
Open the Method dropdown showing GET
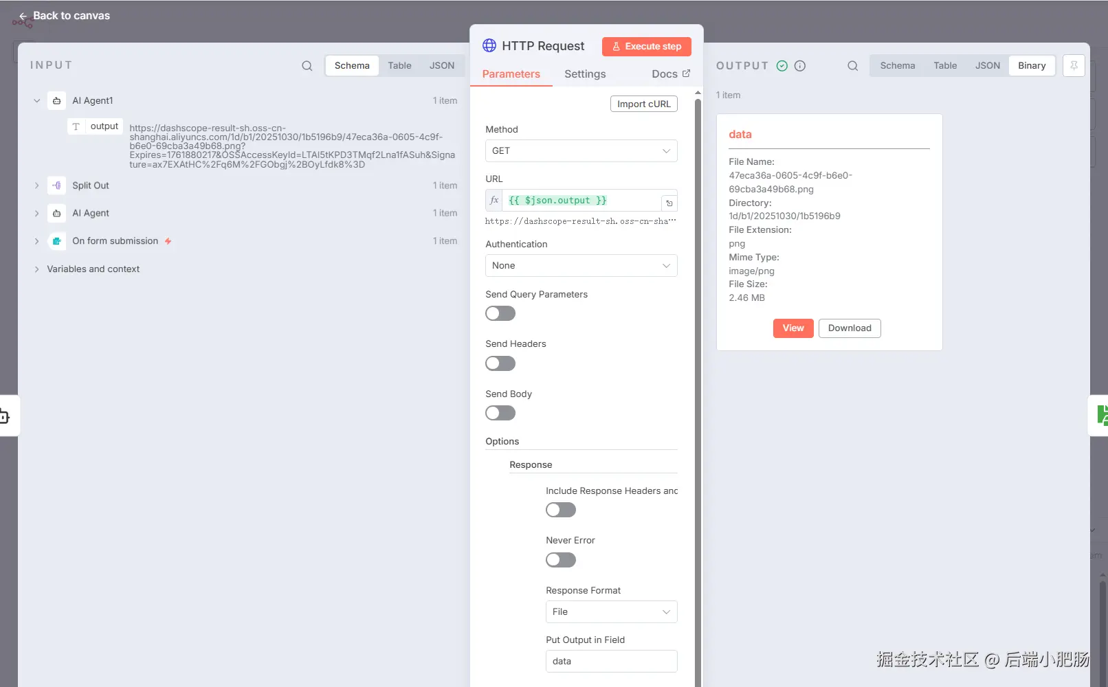pyautogui.click(x=581, y=151)
